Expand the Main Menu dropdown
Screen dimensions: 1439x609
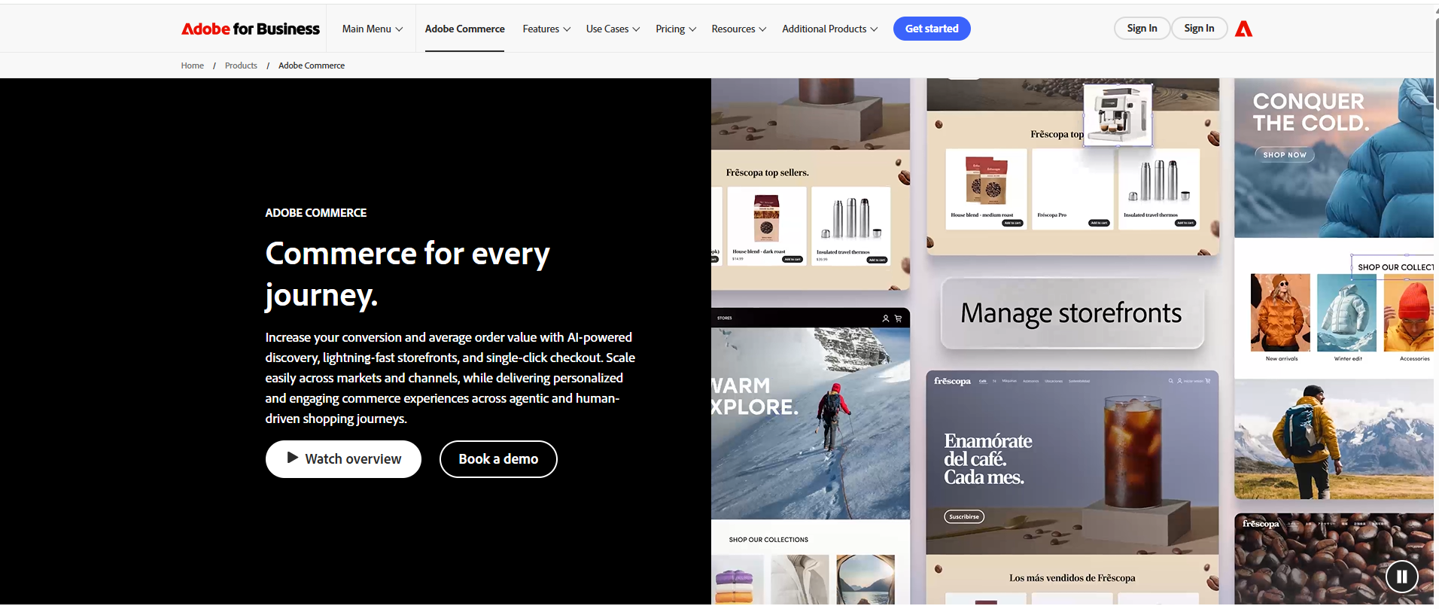(x=373, y=29)
